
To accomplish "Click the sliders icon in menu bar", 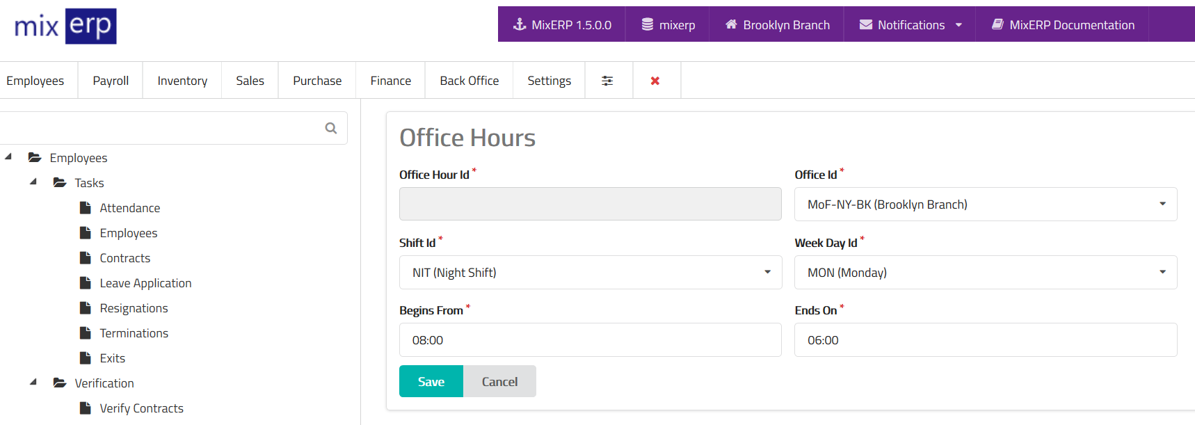I will pyautogui.click(x=607, y=81).
